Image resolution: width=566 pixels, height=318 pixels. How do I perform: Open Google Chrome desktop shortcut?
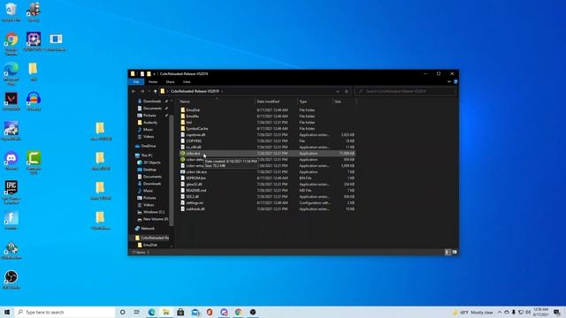11,43
